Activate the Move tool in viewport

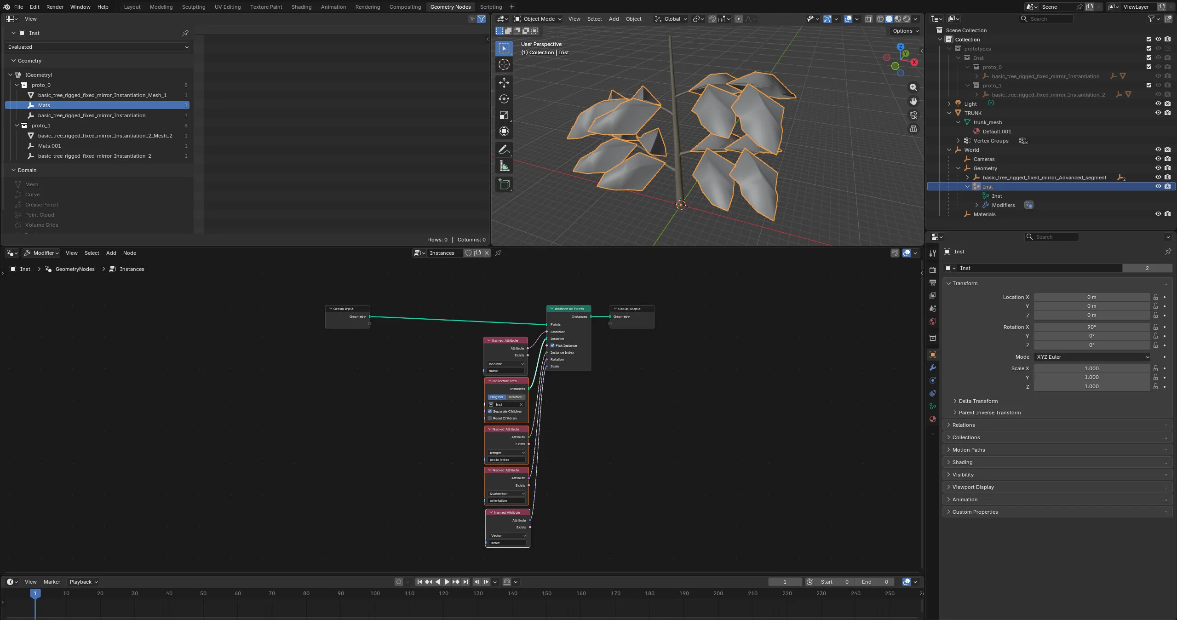(x=504, y=83)
